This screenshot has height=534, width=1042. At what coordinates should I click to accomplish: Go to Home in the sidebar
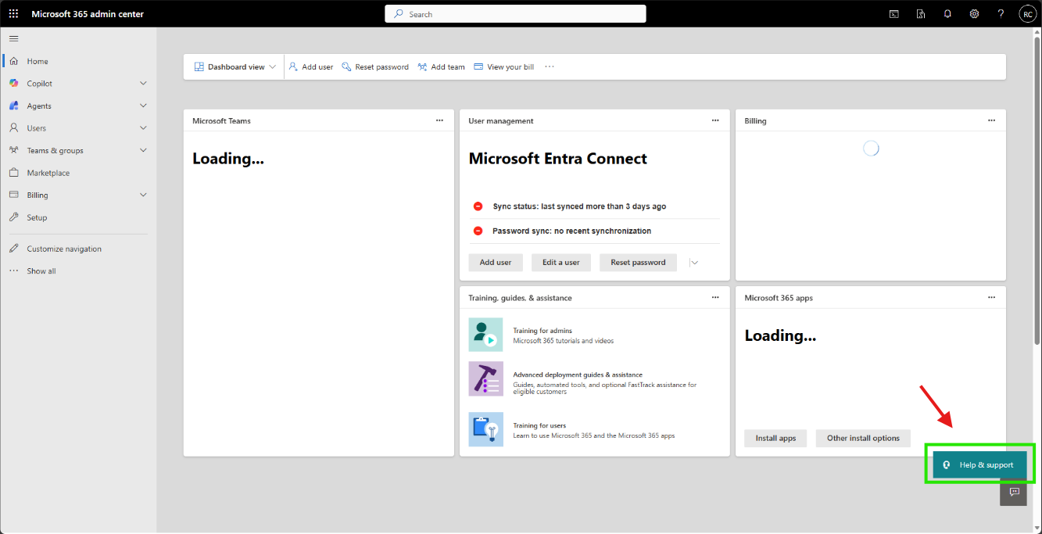tap(38, 61)
